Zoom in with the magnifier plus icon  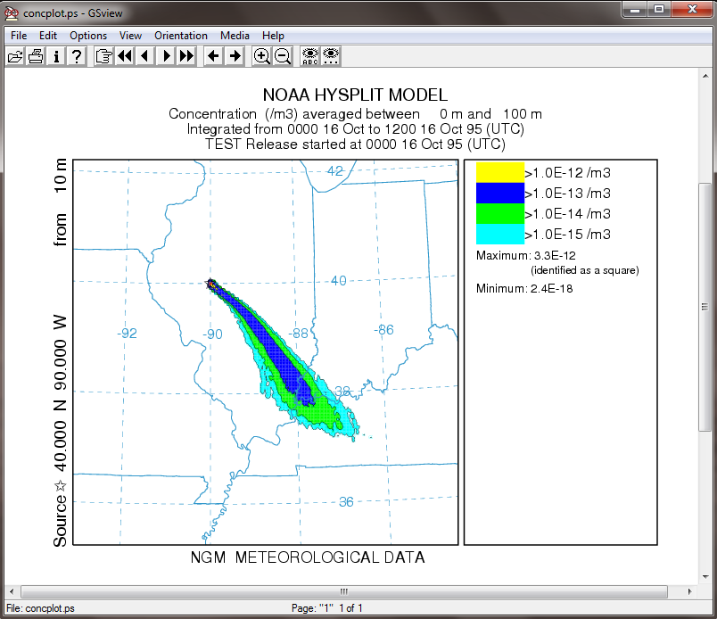261,56
